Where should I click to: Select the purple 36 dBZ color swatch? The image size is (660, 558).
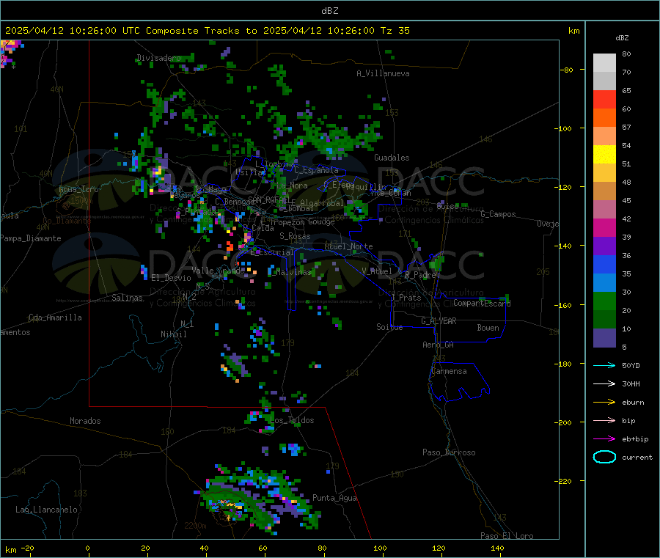[604, 246]
